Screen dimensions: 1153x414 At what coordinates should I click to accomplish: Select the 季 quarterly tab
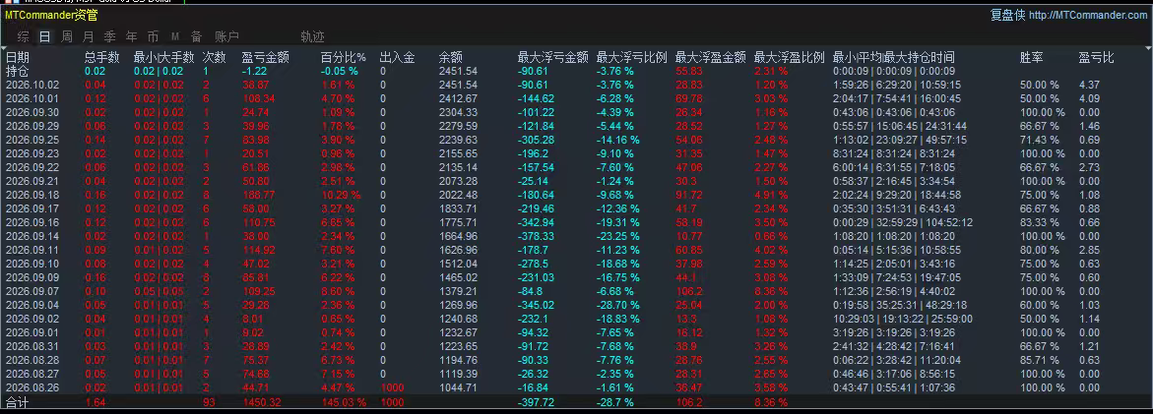click(109, 36)
